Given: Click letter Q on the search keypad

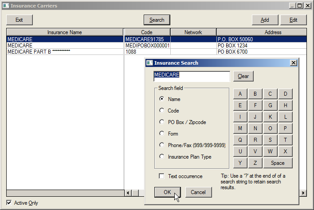Looking at the screenshot, I should tap(240, 140).
